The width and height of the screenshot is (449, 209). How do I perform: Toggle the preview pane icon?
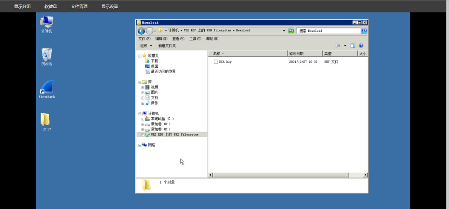click(352, 46)
